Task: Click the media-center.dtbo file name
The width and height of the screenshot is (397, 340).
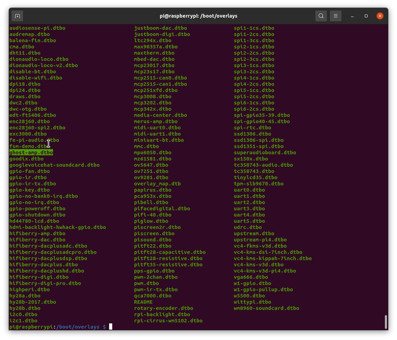Action: [160, 115]
